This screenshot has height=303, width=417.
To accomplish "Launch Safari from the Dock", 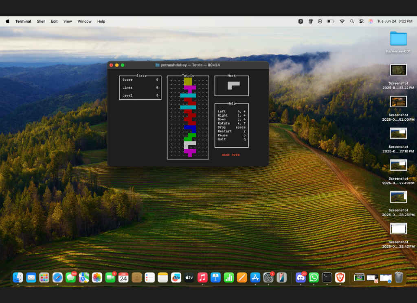I will click(57, 278).
